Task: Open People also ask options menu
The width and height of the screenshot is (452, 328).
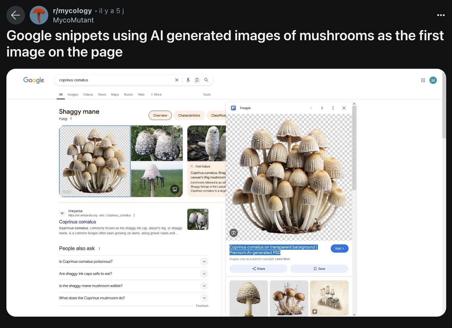Action: [x=99, y=248]
